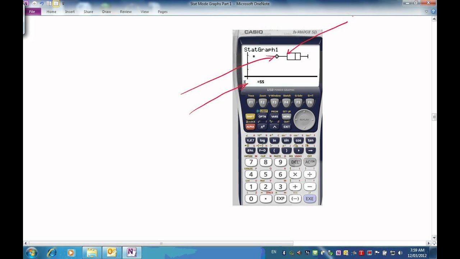Click the number 7 calculator key
This screenshot has height=259, width=460.
pyautogui.click(x=251, y=162)
